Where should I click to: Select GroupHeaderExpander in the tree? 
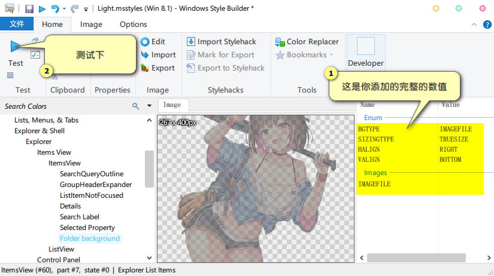pos(96,185)
